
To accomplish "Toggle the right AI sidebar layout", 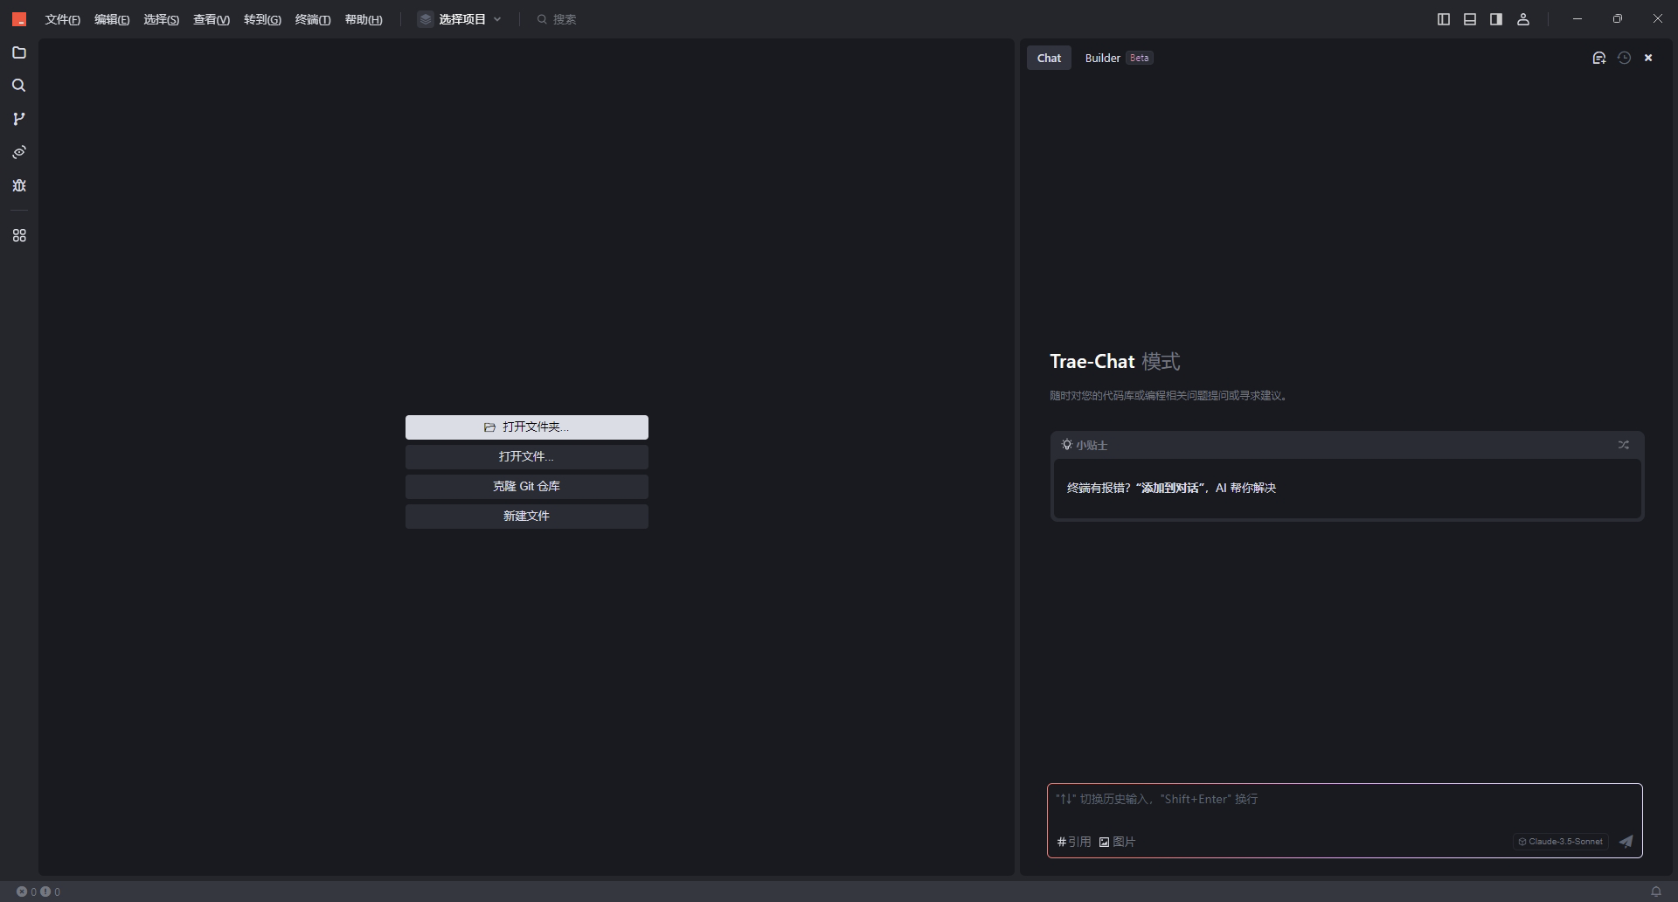I will (1496, 19).
